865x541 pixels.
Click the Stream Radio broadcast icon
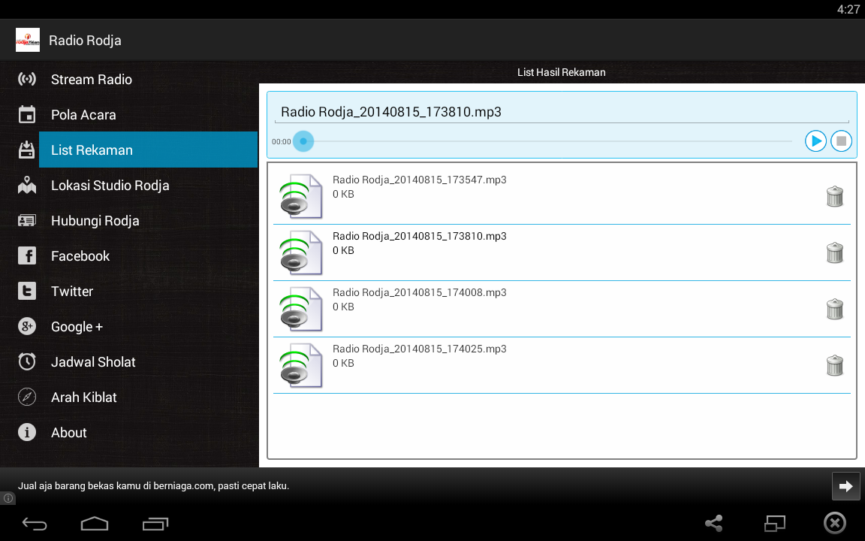(x=26, y=79)
